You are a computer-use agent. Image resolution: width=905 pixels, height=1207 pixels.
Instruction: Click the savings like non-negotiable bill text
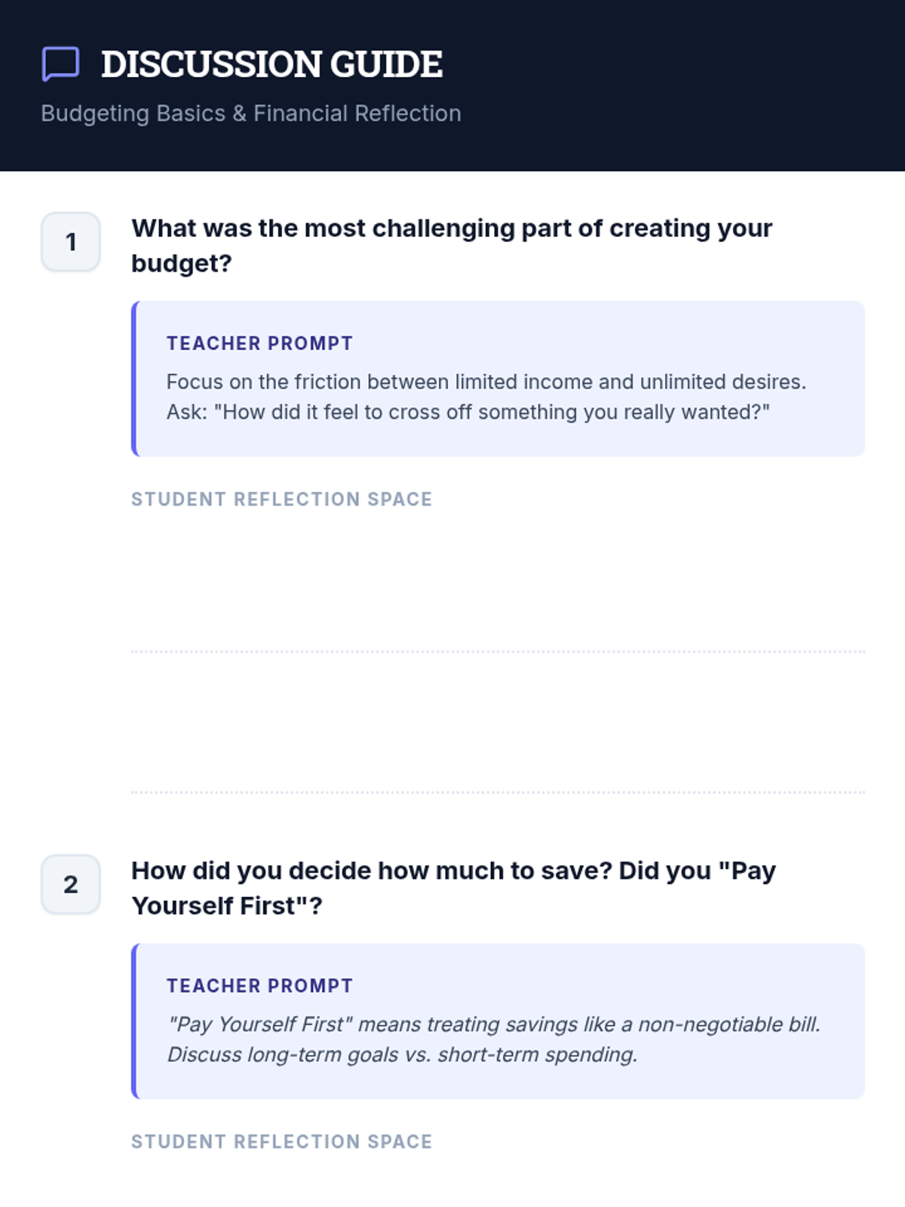493,1024
